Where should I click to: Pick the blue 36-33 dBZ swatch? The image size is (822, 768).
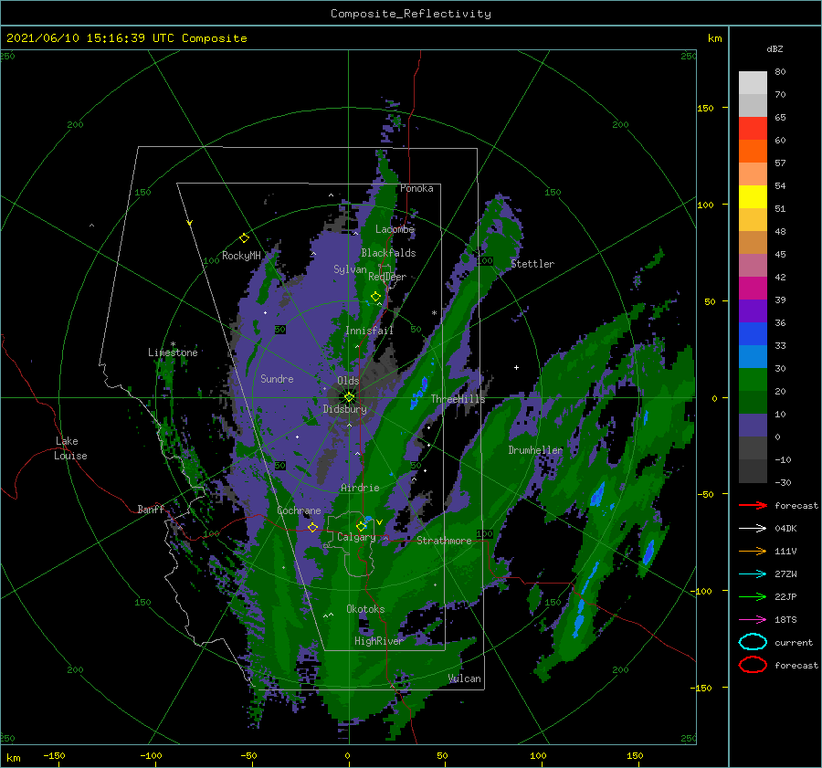753,333
